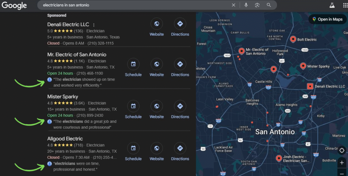Image resolution: width=348 pixels, height=176 pixels.
Task: Start voice search with the microphone icon
Action: coord(246,5)
